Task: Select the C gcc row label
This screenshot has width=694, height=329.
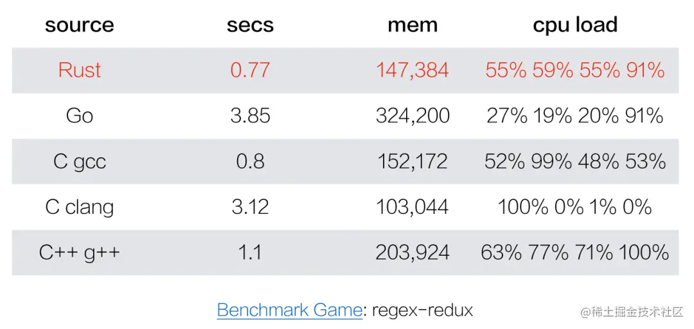Action: coord(80,162)
